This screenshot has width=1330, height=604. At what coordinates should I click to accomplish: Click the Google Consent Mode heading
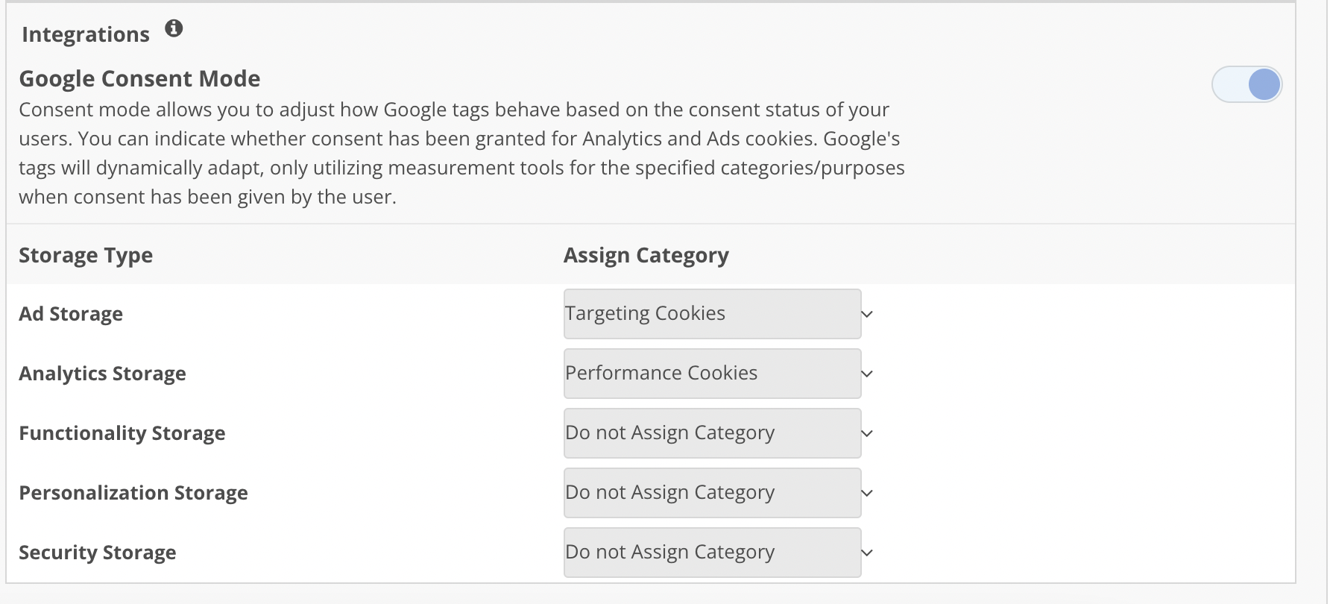[139, 79]
